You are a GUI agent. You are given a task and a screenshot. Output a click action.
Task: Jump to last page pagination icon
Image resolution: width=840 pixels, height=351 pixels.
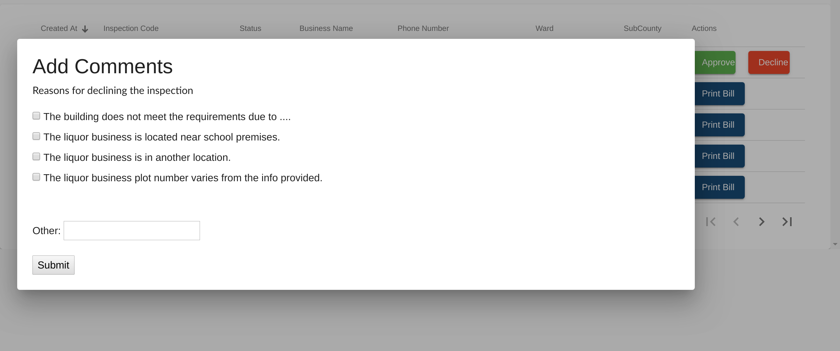787,222
